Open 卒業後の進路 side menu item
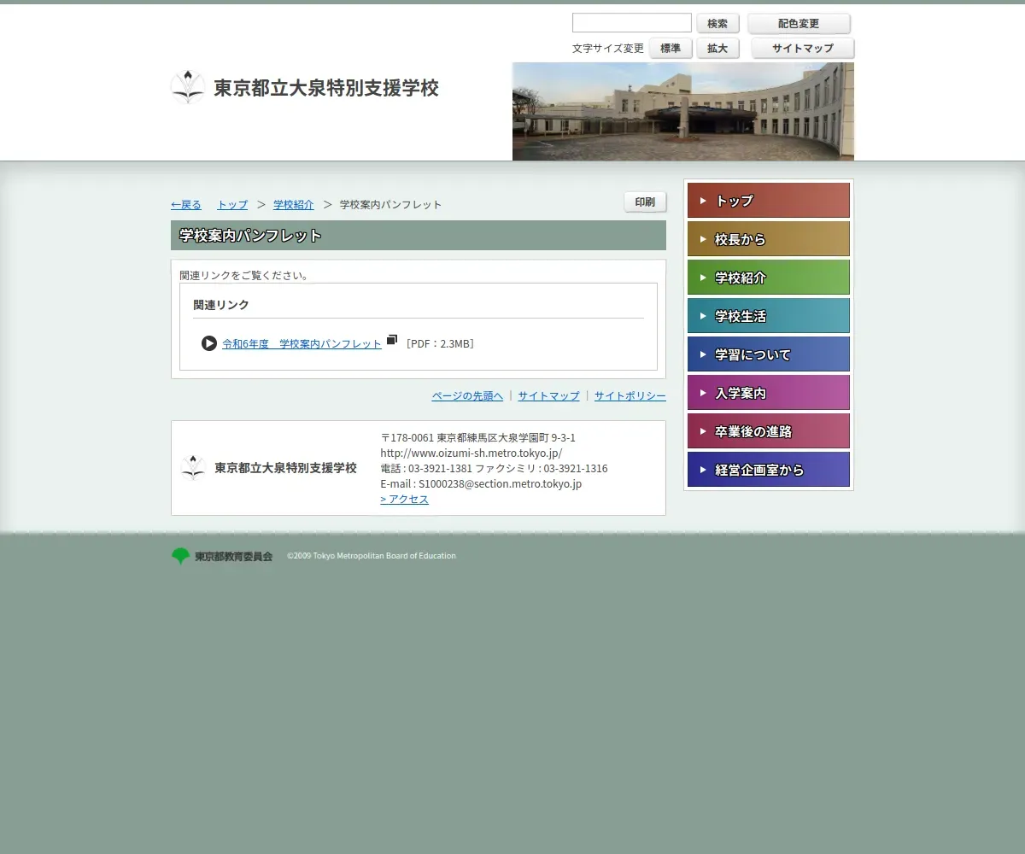 click(768, 431)
